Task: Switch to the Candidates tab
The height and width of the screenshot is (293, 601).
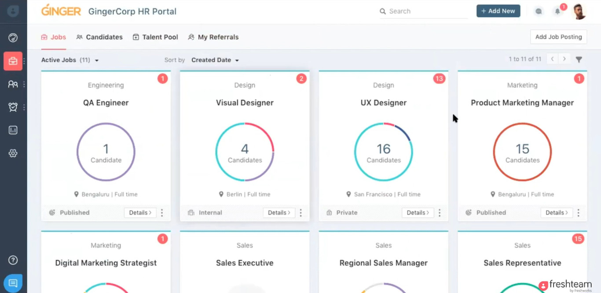Action: (99, 37)
